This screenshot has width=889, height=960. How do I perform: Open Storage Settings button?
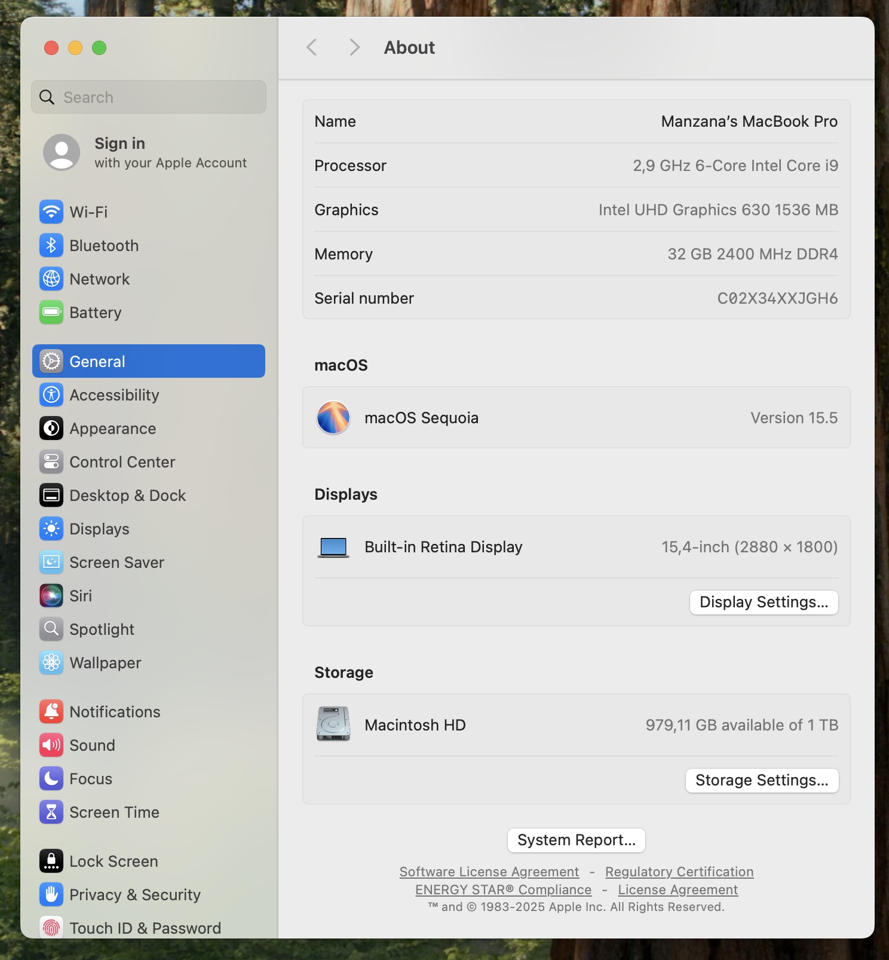(x=762, y=780)
